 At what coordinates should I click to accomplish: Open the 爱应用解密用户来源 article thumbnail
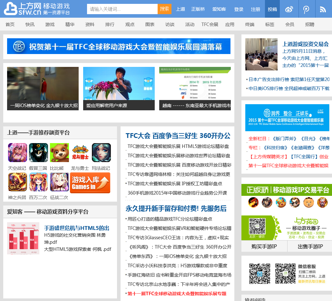tap(119, 88)
